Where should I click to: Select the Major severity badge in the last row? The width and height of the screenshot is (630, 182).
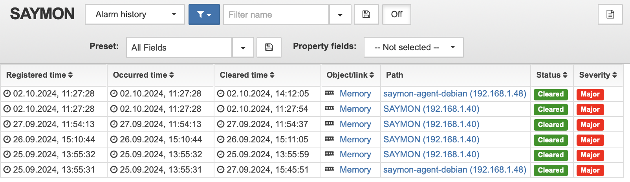point(590,170)
